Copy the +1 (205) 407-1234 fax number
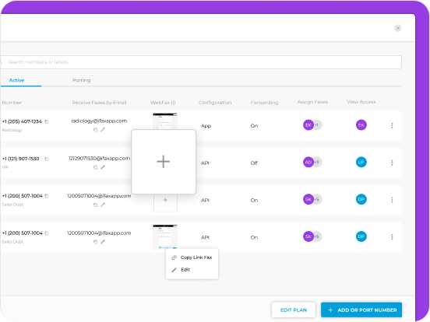Viewport: 430px width, 322px height. 46,121
